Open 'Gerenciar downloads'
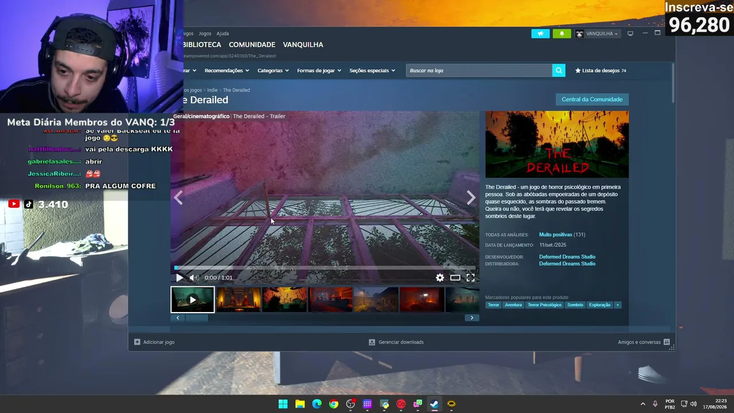 (396, 342)
